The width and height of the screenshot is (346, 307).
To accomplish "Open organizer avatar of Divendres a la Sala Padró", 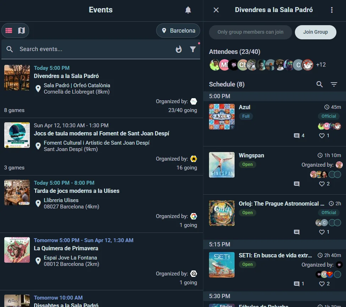I will 193,101.
